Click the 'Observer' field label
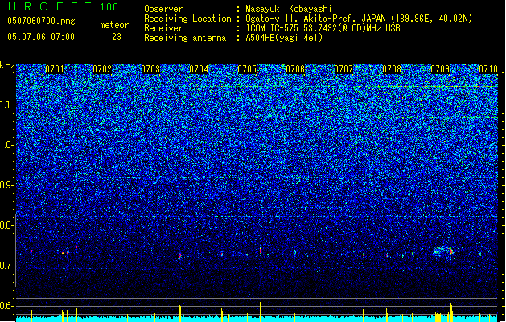The width and height of the screenshot is (506, 322). coord(163,9)
